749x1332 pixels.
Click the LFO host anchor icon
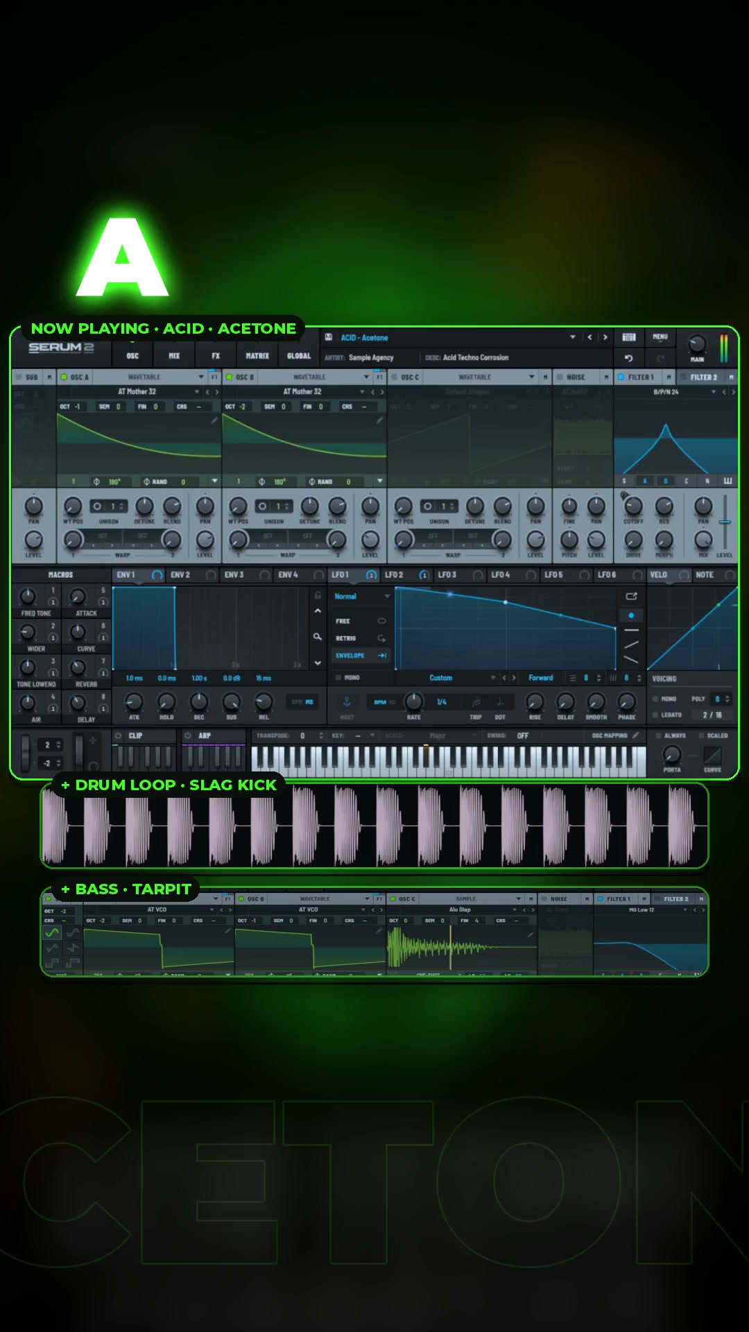(x=347, y=702)
